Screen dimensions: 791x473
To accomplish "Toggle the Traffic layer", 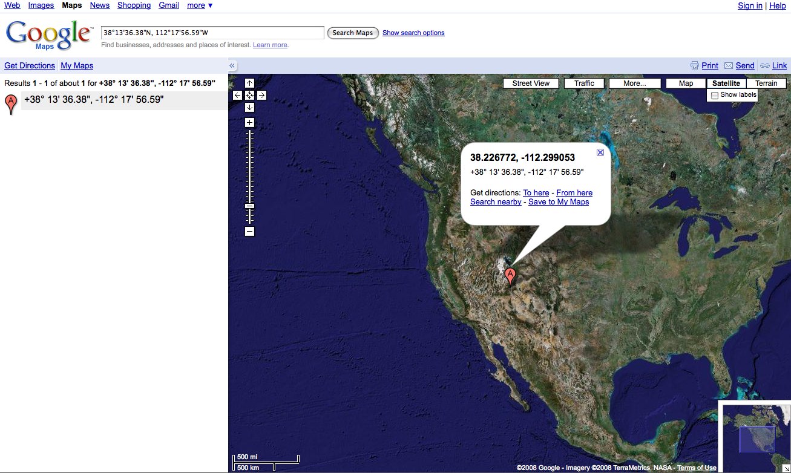I will [584, 83].
